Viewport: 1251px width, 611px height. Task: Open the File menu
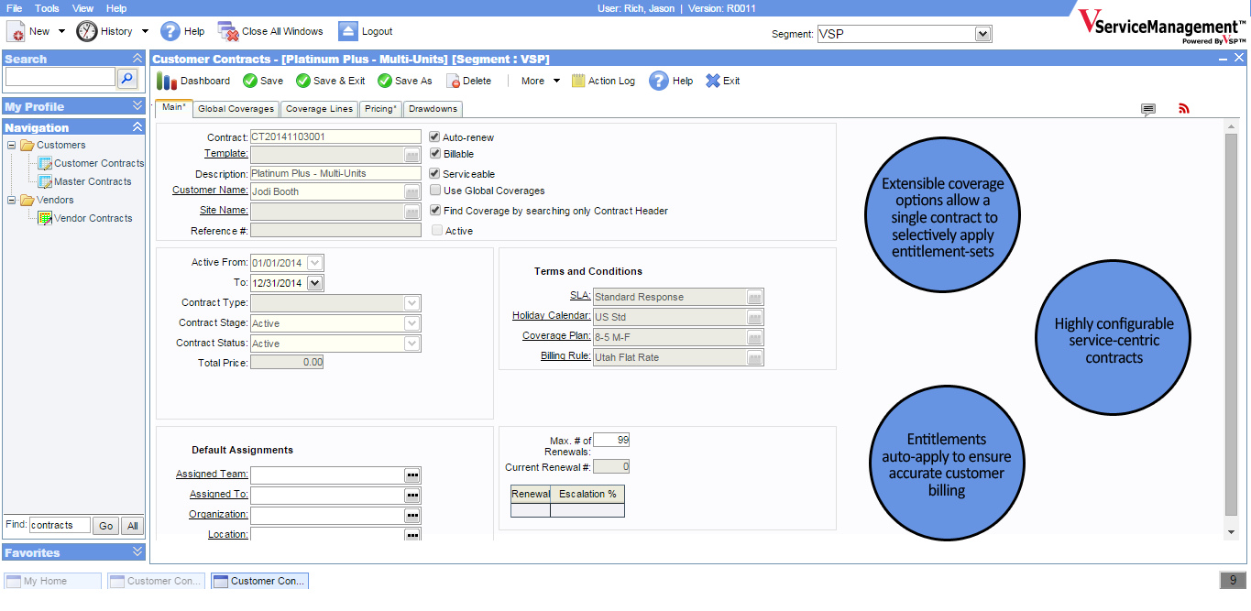pos(14,8)
